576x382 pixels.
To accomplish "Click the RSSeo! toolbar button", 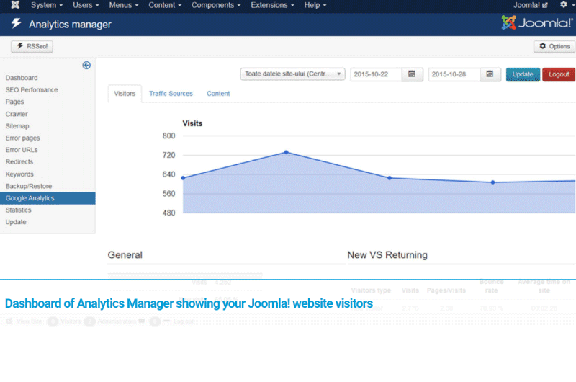I will pyautogui.click(x=32, y=46).
